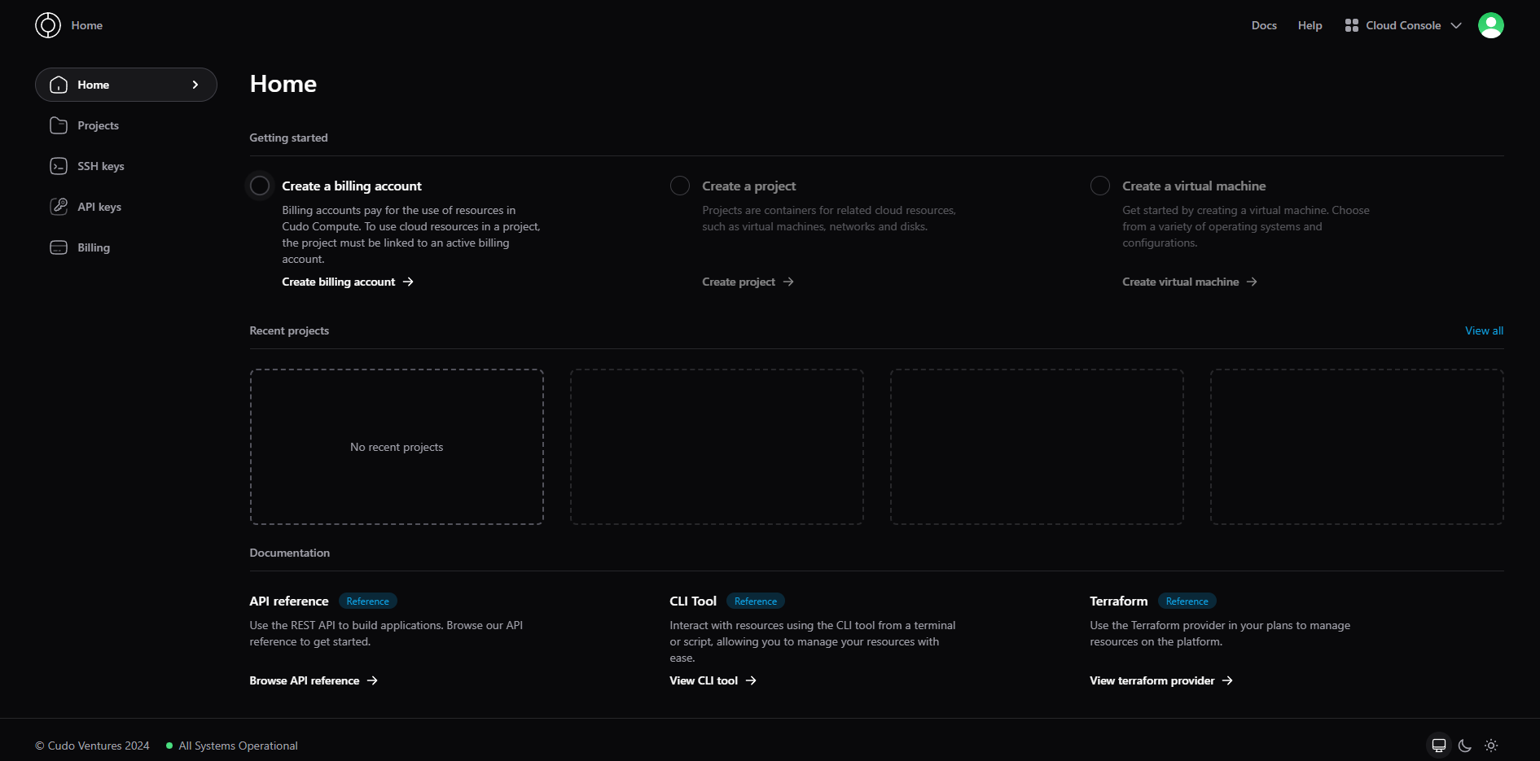The height and width of the screenshot is (761, 1540).
Task: Click the Billing card icon
Action: [59, 247]
